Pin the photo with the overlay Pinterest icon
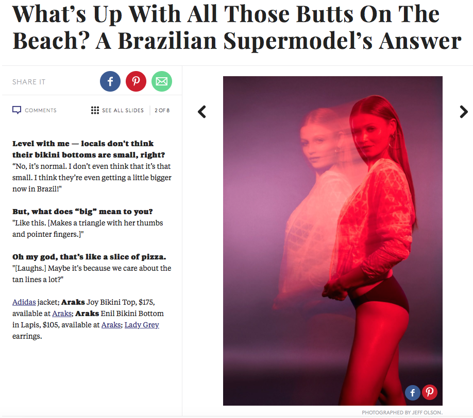 [x=430, y=392]
